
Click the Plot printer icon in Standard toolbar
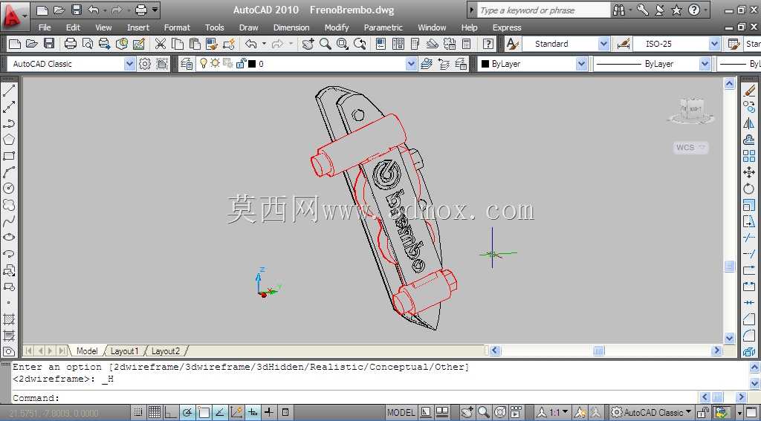[x=71, y=44]
